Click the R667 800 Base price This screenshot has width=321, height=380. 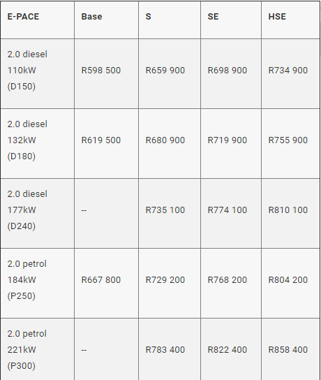pos(101,279)
